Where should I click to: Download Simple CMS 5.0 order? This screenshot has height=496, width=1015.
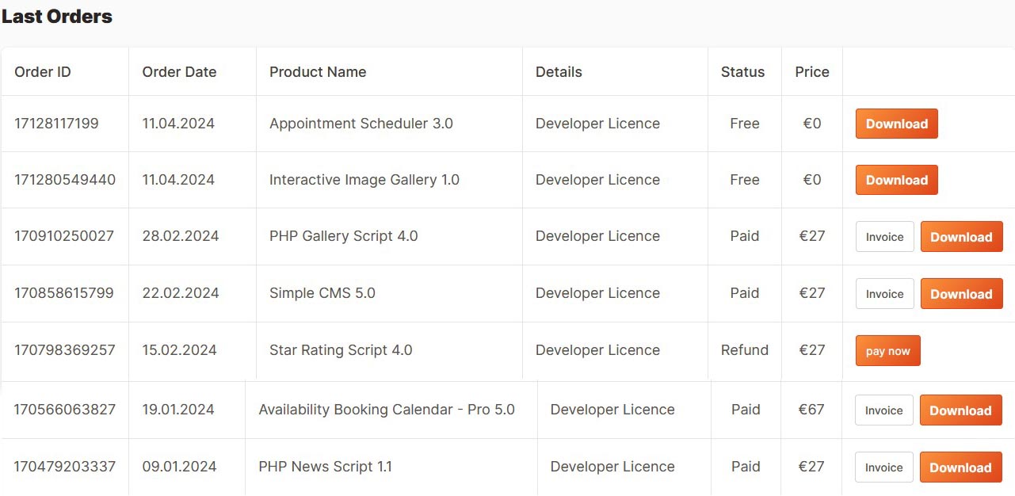point(961,294)
